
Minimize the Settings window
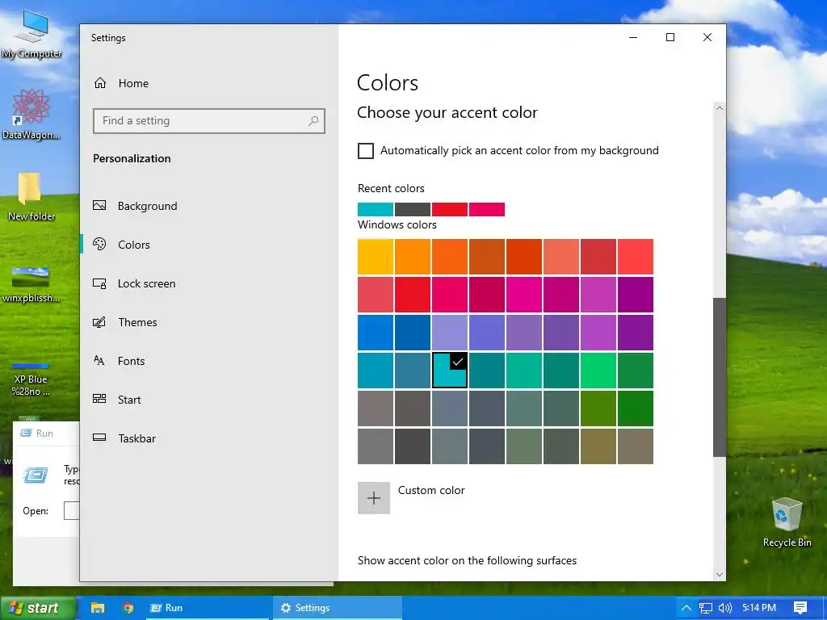(633, 37)
